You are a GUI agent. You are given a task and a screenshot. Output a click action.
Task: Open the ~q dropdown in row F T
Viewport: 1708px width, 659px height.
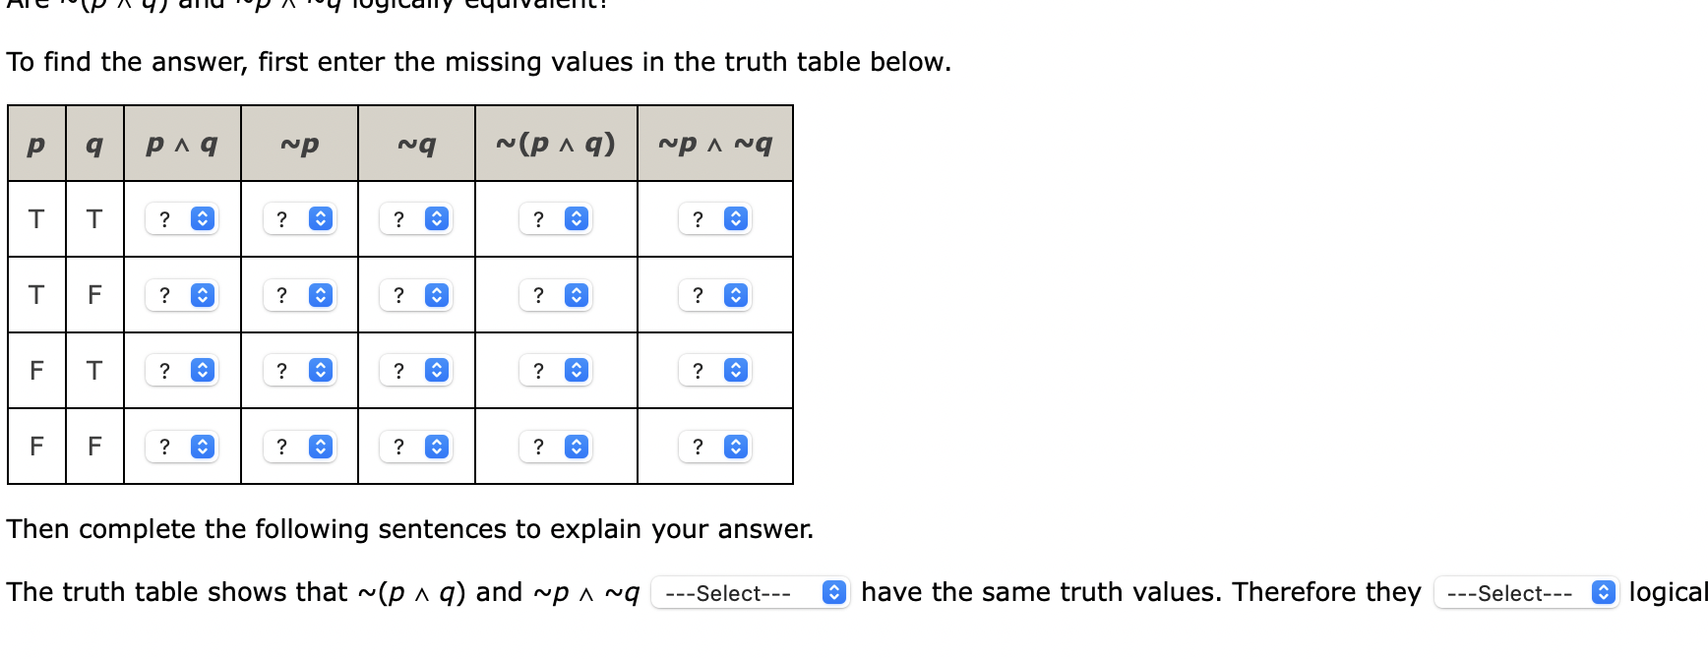tap(415, 370)
